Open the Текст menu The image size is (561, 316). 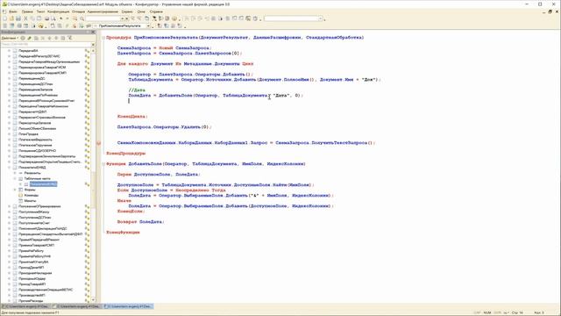40,11
